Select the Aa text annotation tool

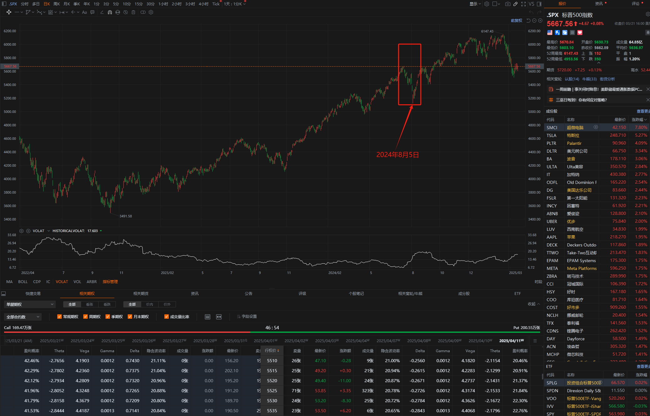(84, 12)
